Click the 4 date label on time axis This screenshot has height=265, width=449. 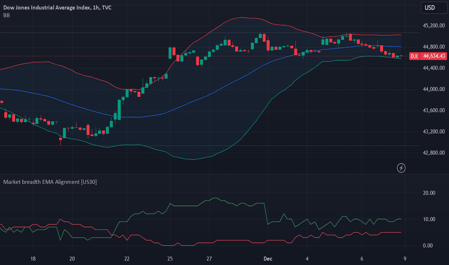point(307,259)
